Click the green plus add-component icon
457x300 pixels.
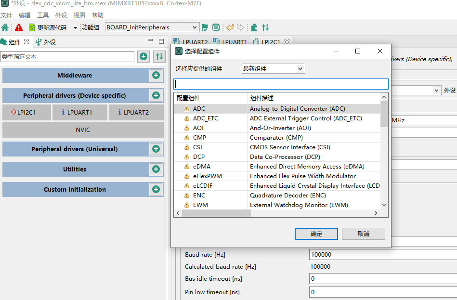click(x=143, y=56)
